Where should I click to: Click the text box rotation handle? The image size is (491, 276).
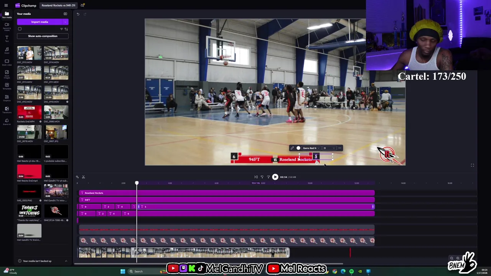317,163
